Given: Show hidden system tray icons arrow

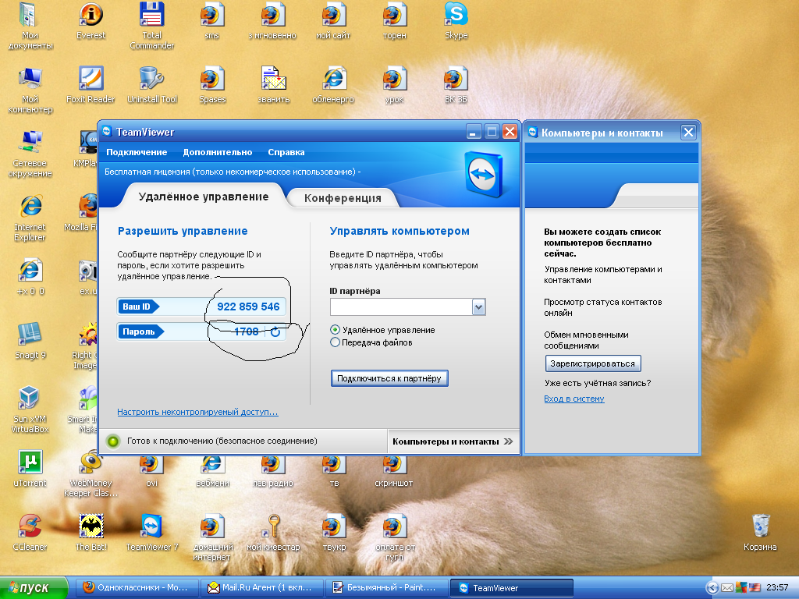Looking at the screenshot, I should click(x=712, y=588).
